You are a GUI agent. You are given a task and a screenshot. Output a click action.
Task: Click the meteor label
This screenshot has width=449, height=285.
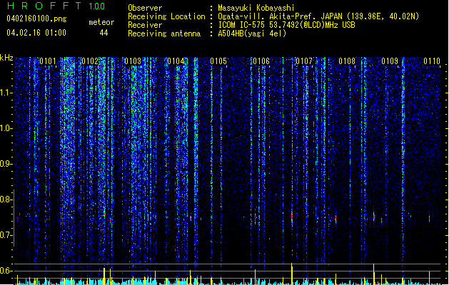pos(101,22)
